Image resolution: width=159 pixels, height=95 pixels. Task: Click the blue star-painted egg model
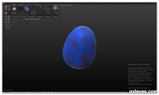coord(79,47)
